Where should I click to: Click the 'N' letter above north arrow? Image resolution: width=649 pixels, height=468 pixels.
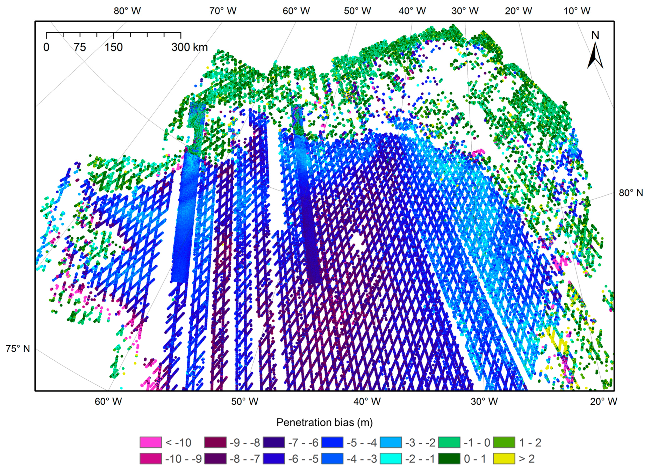[x=595, y=35]
